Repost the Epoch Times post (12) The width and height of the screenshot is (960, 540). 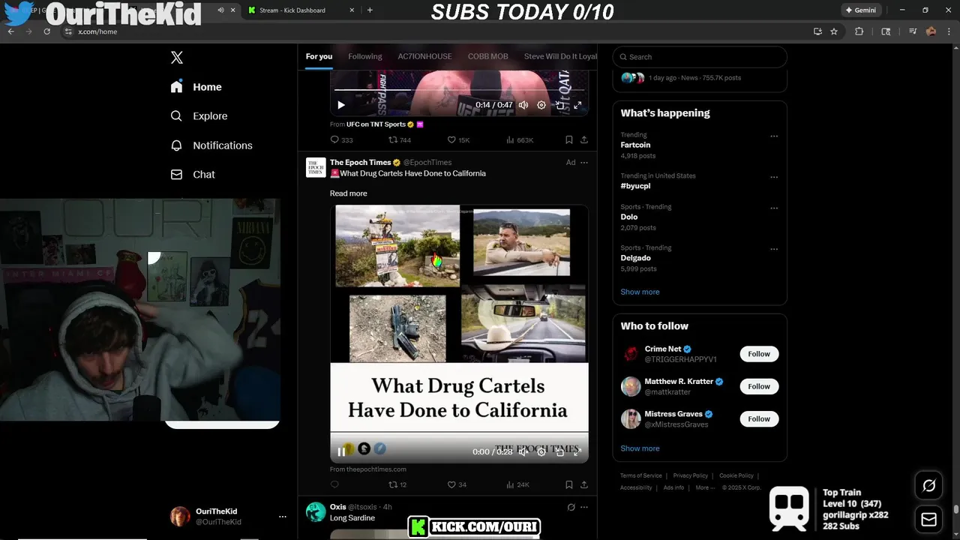pyautogui.click(x=397, y=485)
